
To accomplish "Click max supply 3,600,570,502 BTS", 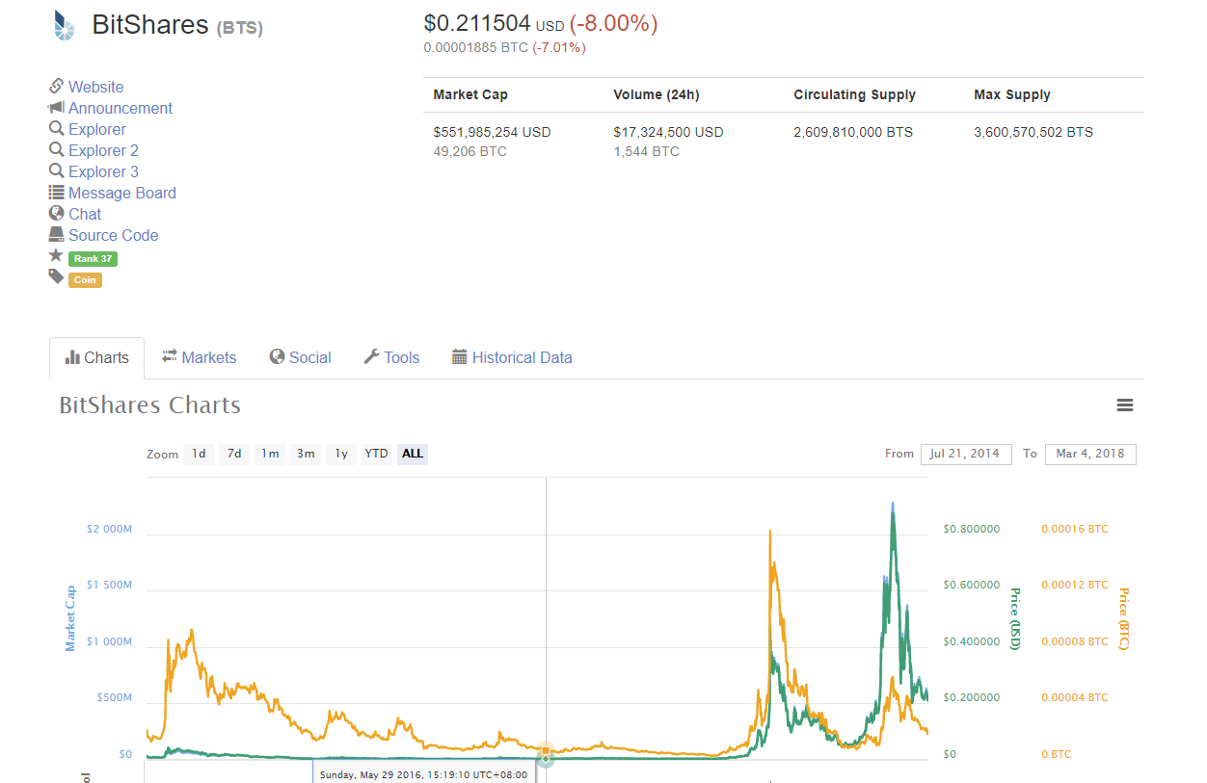I will coord(1033,132).
